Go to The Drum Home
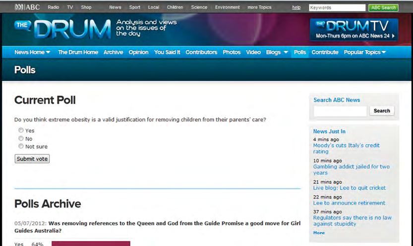This screenshot has width=413, height=246. [x=78, y=52]
